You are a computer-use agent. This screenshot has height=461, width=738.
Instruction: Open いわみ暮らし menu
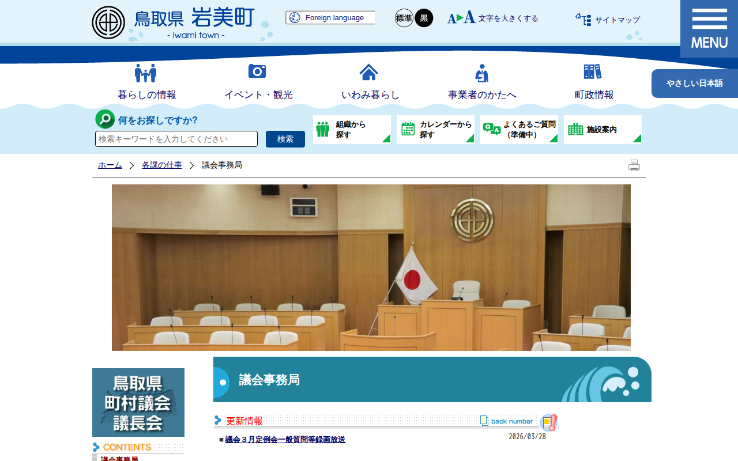tap(370, 82)
